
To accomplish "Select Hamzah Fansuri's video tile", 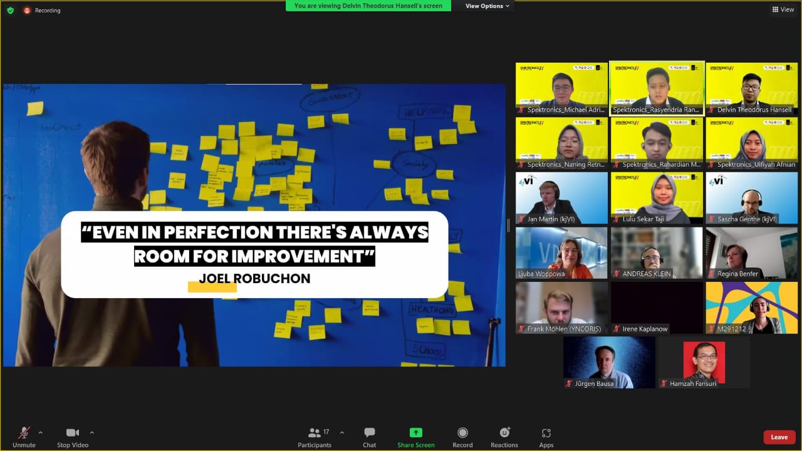I will [x=704, y=362].
